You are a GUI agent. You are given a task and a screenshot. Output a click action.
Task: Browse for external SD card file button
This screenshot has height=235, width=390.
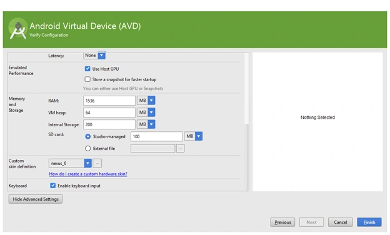point(181,149)
